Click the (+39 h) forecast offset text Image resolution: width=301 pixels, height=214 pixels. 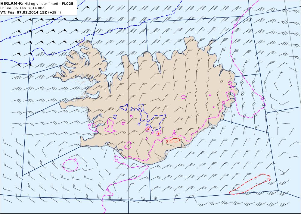coord(54,12)
